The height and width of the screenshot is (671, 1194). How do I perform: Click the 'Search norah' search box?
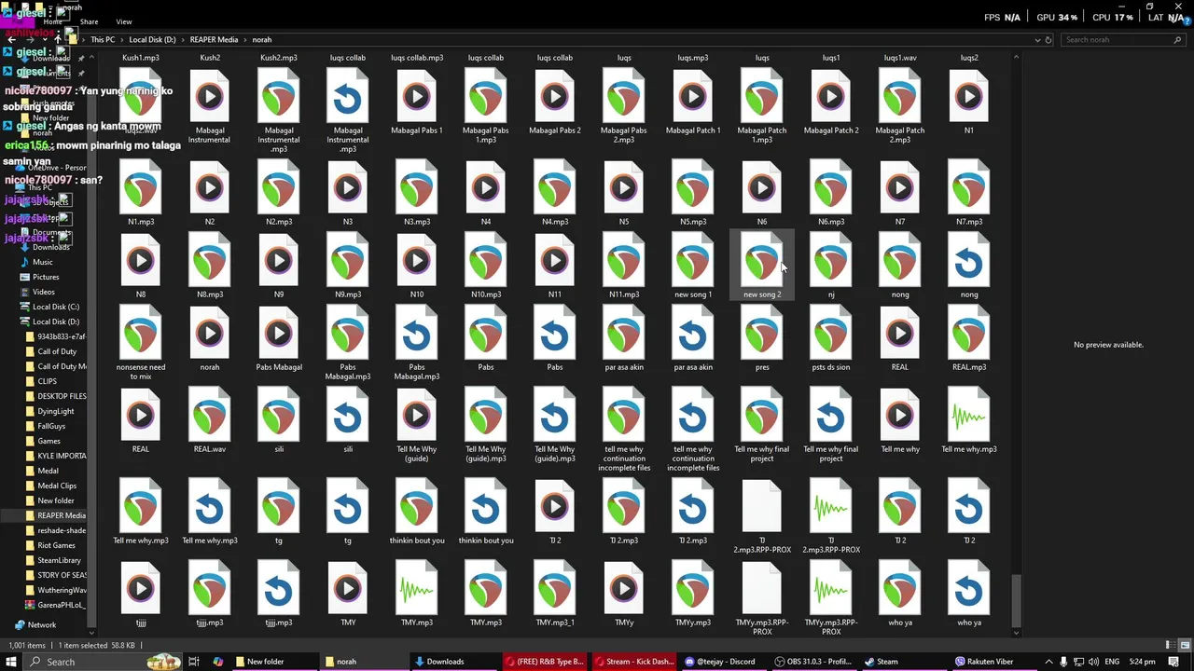[1122, 40]
